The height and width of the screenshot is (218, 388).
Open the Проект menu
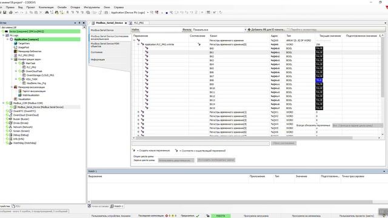31,7
